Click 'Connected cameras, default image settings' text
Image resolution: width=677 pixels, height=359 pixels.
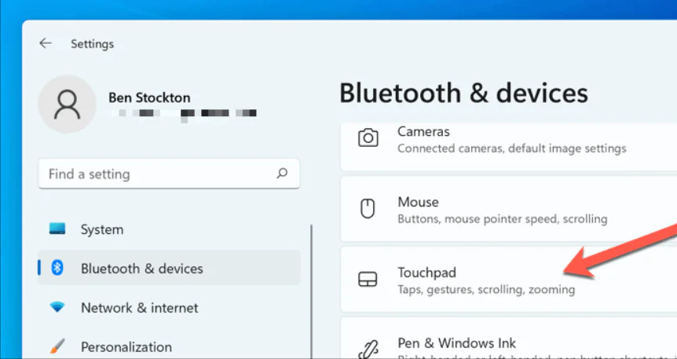(511, 148)
